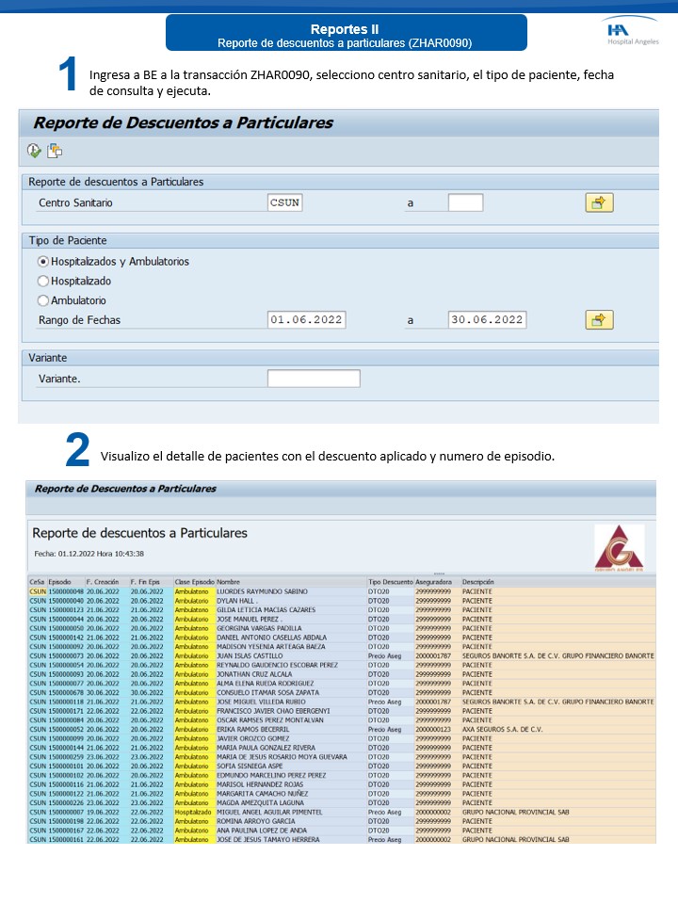678x904 pixels.
Task: Click the Execute icon in the toolbar
Action: coord(34,151)
